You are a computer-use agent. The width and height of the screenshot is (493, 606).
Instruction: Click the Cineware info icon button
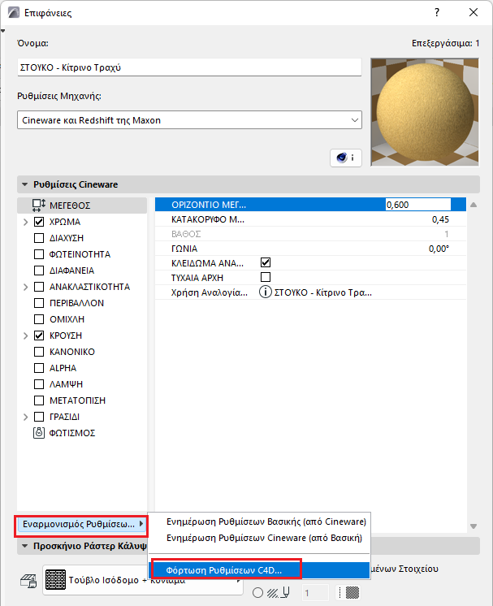pyautogui.click(x=346, y=158)
